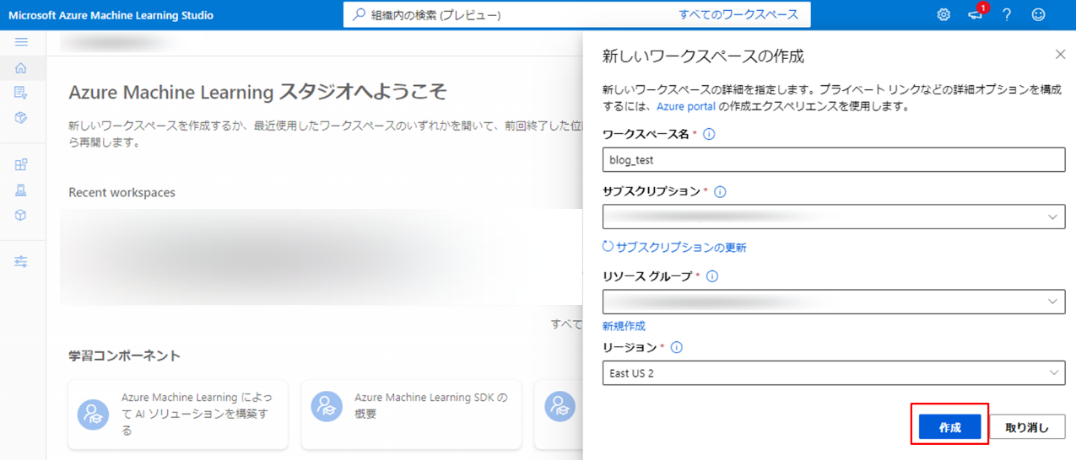Open the hamburger navigation menu
1076x460 pixels.
[x=21, y=41]
